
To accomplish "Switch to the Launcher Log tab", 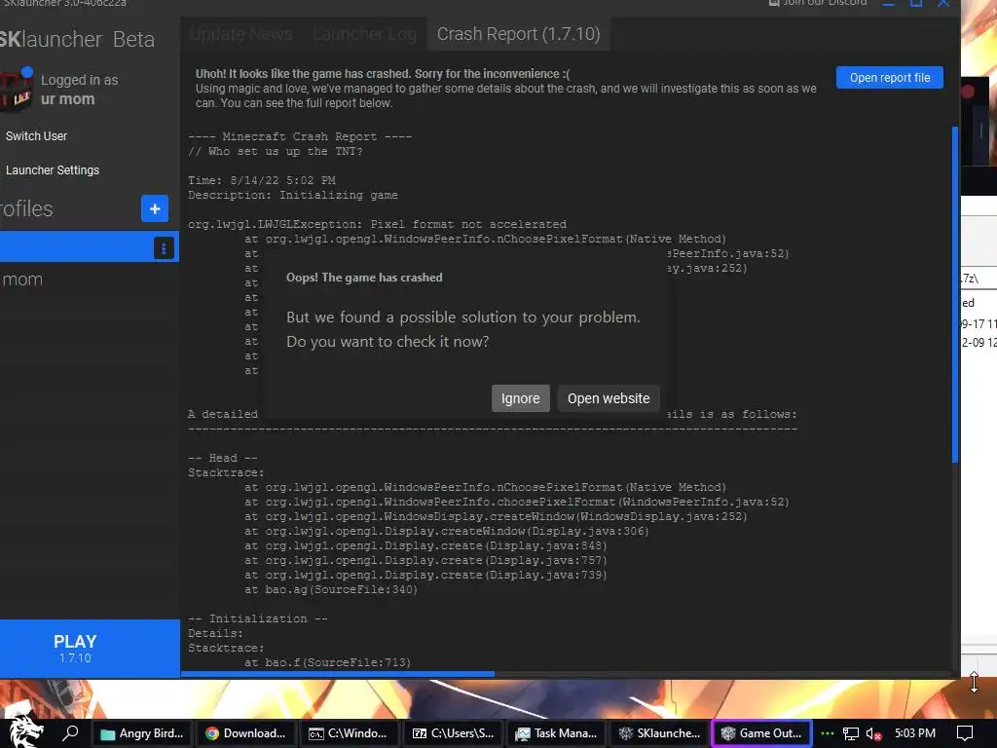I will [364, 34].
